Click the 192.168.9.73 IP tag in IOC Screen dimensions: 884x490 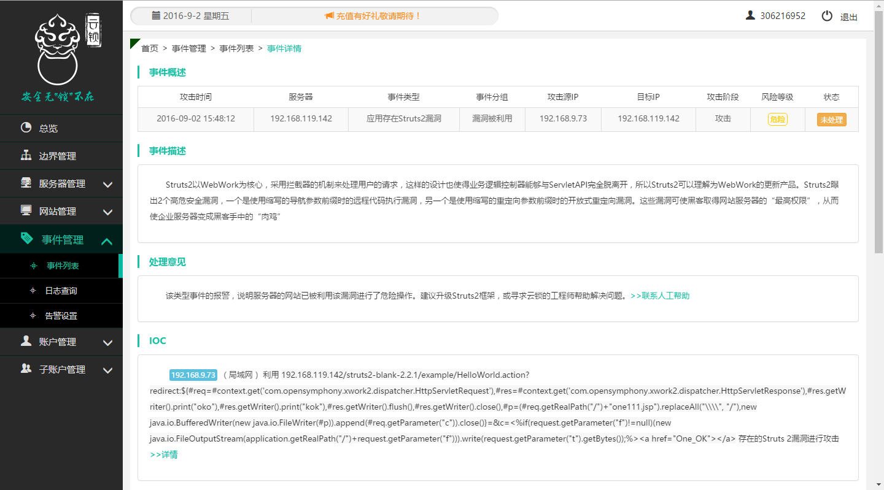pyautogui.click(x=193, y=375)
